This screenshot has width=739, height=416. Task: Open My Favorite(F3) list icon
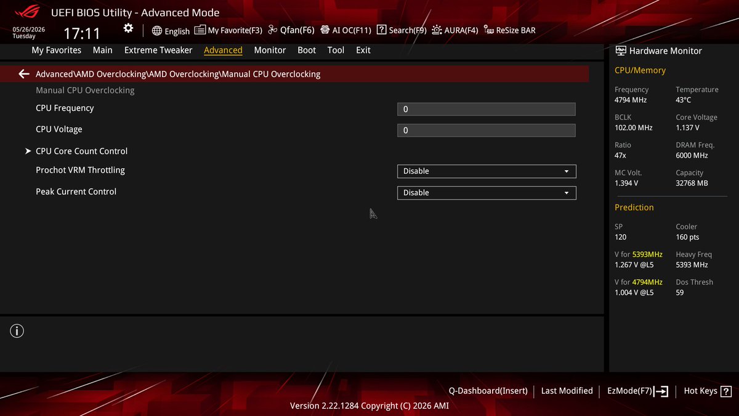[200, 30]
